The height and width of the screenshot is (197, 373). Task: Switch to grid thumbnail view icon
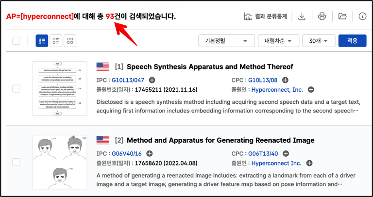click(x=70, y=41)
